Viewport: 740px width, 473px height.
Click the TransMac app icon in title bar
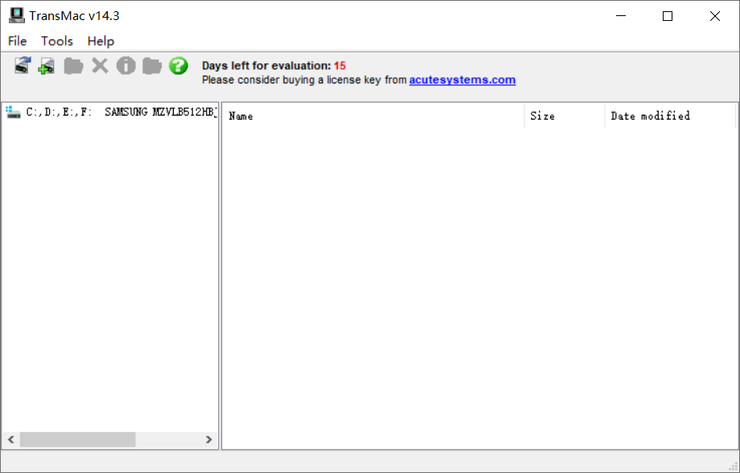coord(16,15)
